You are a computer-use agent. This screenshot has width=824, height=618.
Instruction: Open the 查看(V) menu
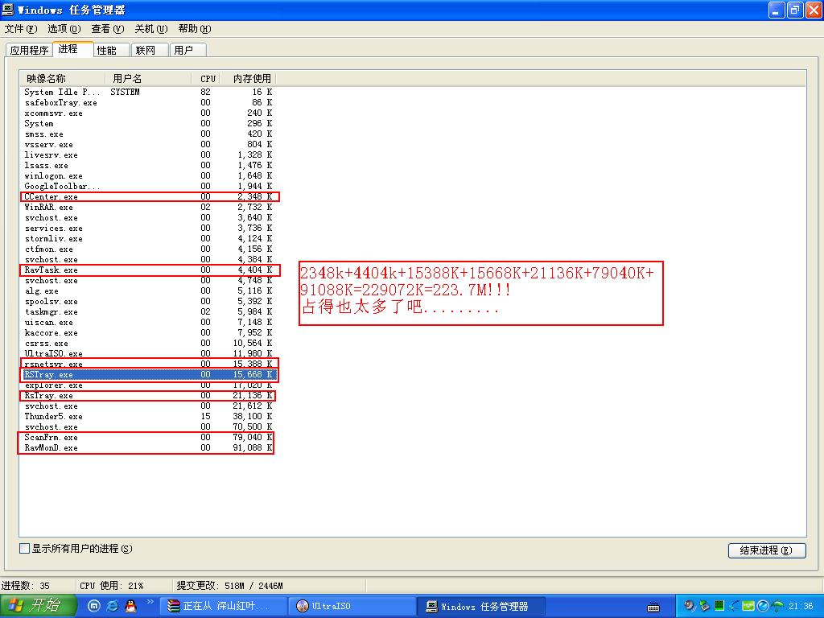coord(108,29)
